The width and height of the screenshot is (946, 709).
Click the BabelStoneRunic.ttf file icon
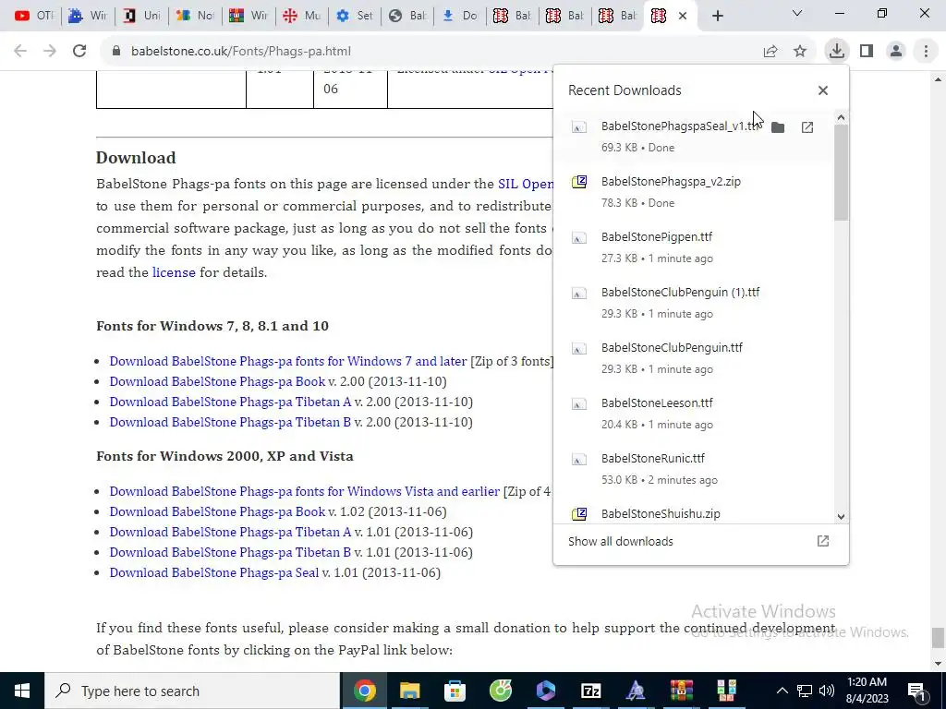pyautogui.click(x=579, y=460)
